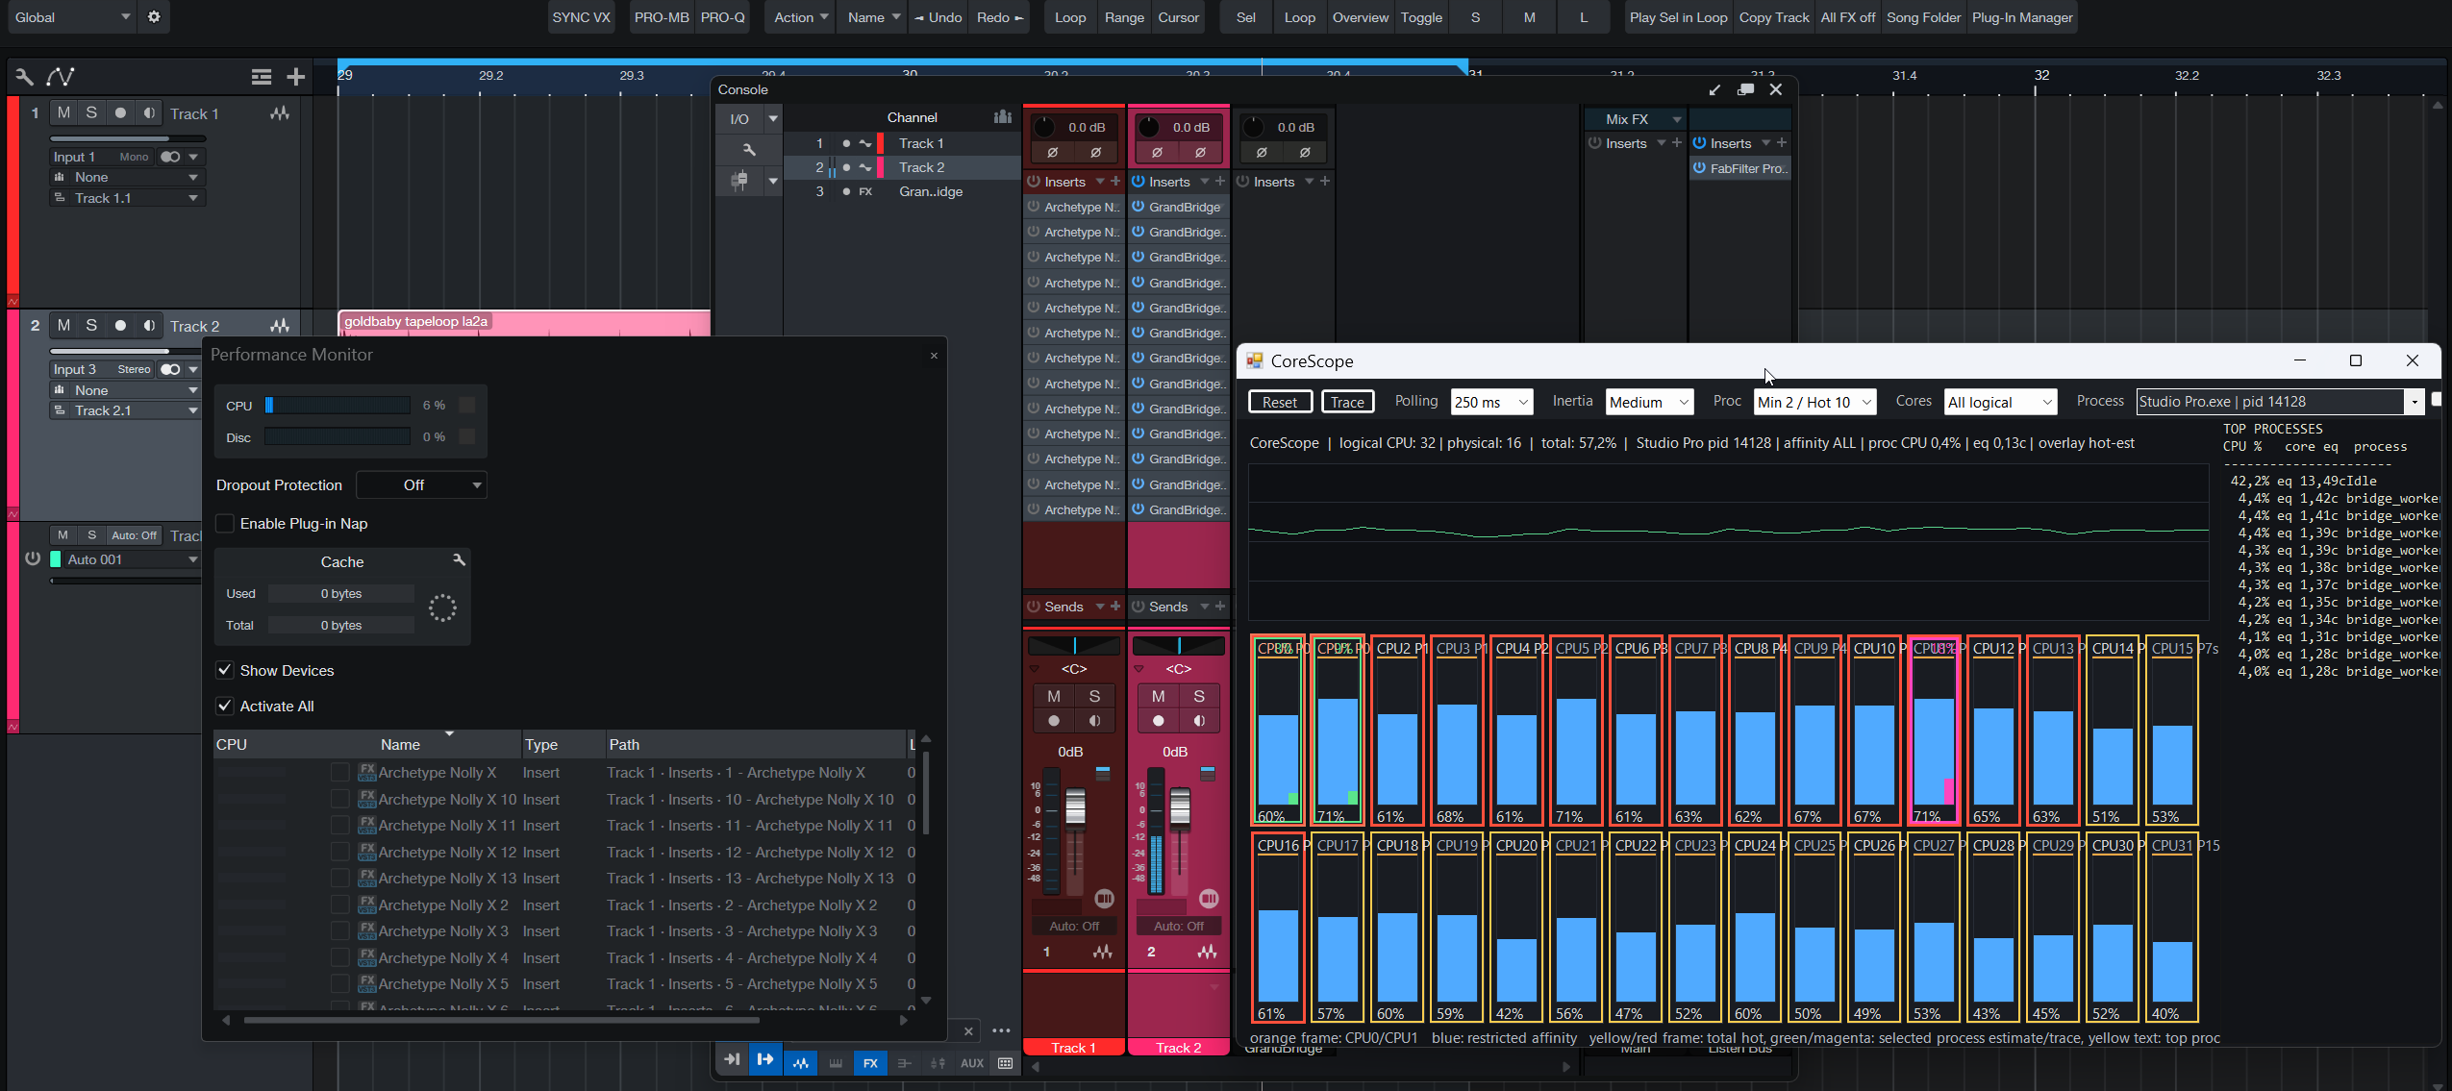2452x1091 pixels.
Task: Open the Cores All logical dropdown
Action: [2000, 402]
